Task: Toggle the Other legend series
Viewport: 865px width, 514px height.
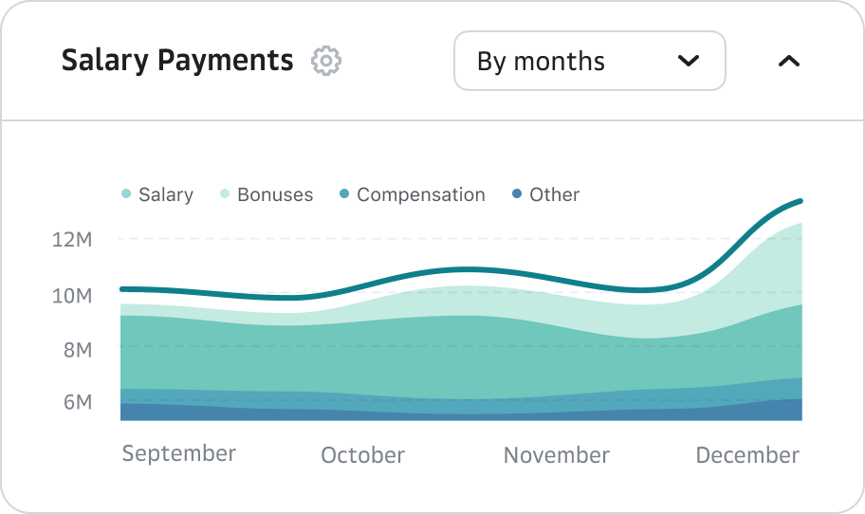Action: click(554, 194)
